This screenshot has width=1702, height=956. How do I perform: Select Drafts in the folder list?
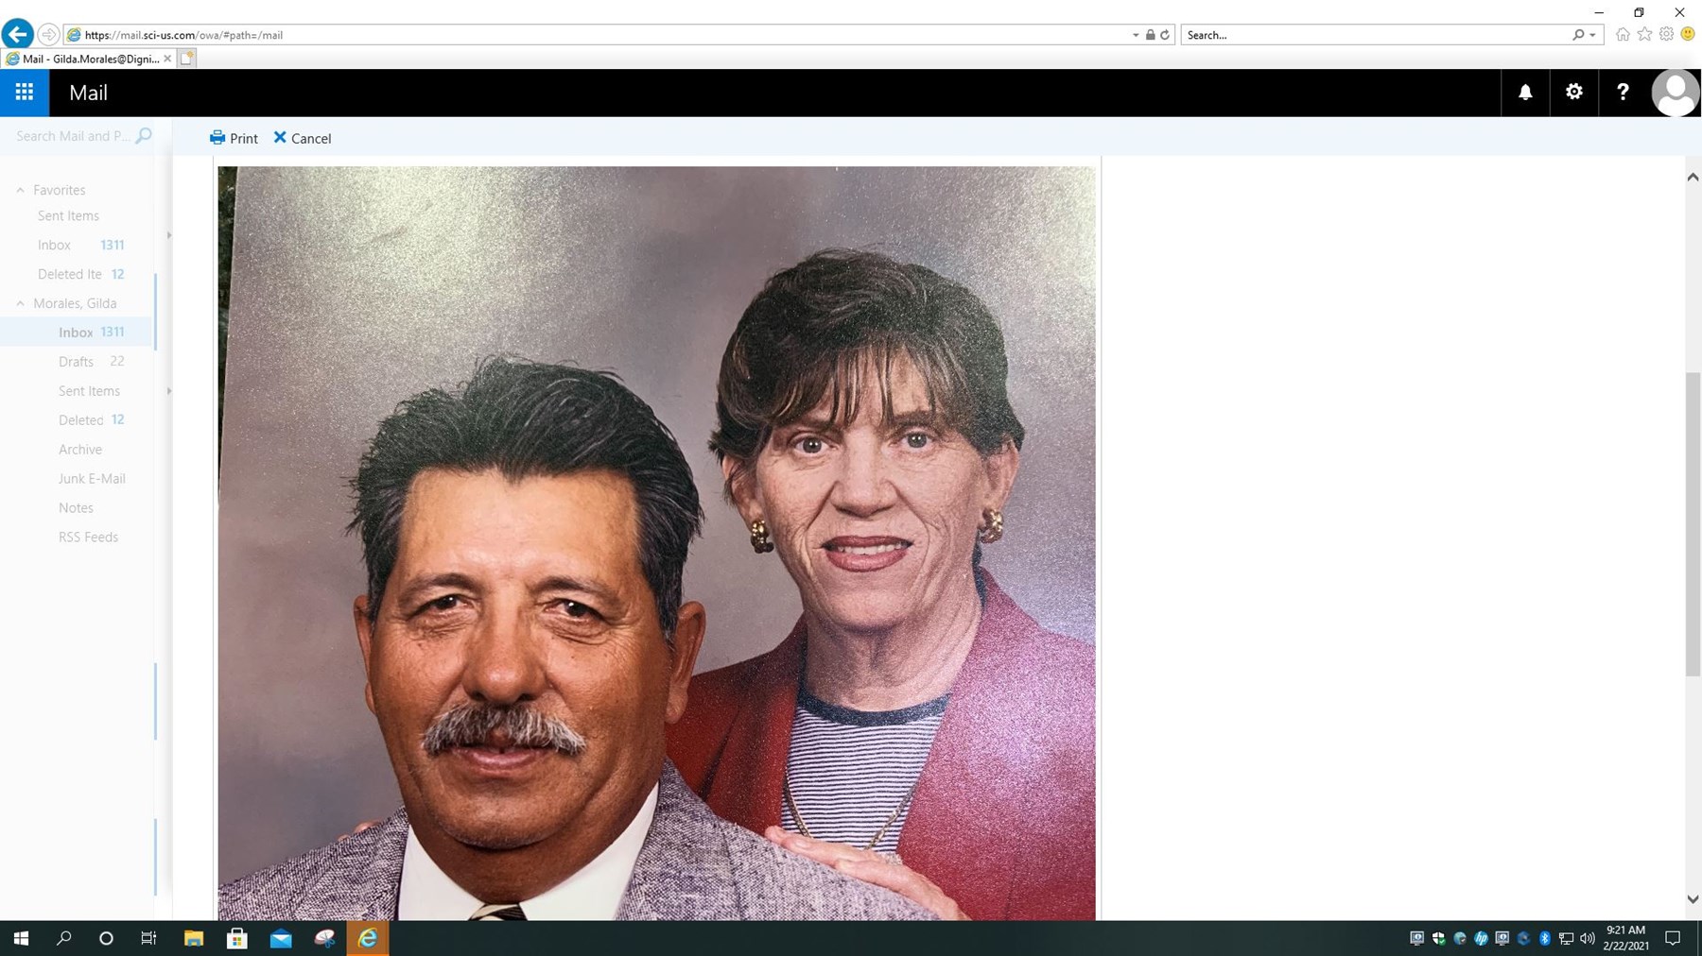[x=76, y=361]
